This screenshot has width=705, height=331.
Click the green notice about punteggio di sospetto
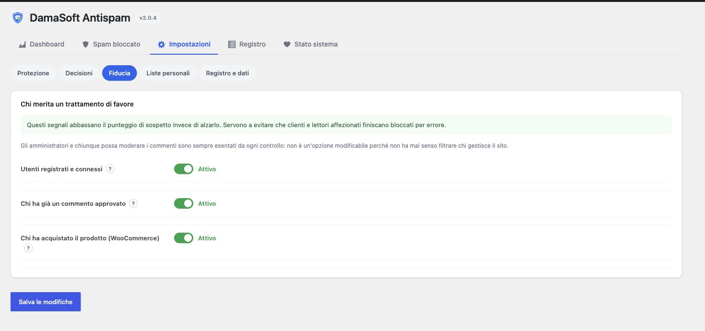346,125
